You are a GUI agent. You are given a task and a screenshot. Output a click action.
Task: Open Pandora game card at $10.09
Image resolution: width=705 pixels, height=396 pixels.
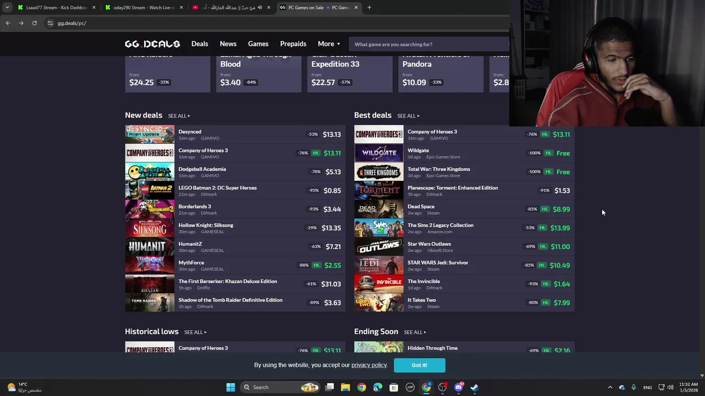pos(441,74)
